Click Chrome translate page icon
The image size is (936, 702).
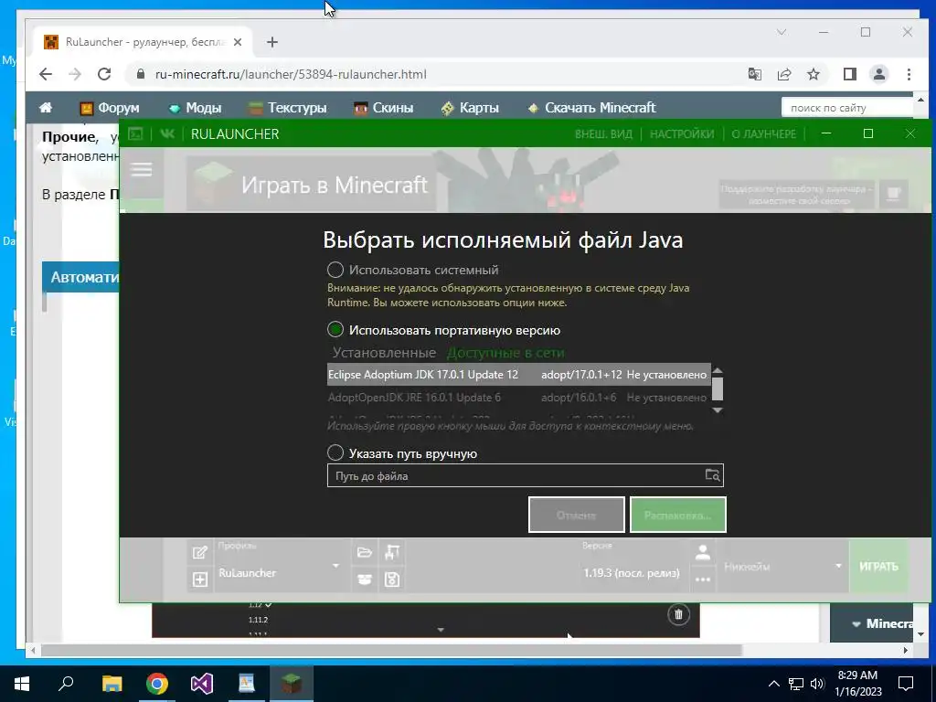(x=754, y=74)
